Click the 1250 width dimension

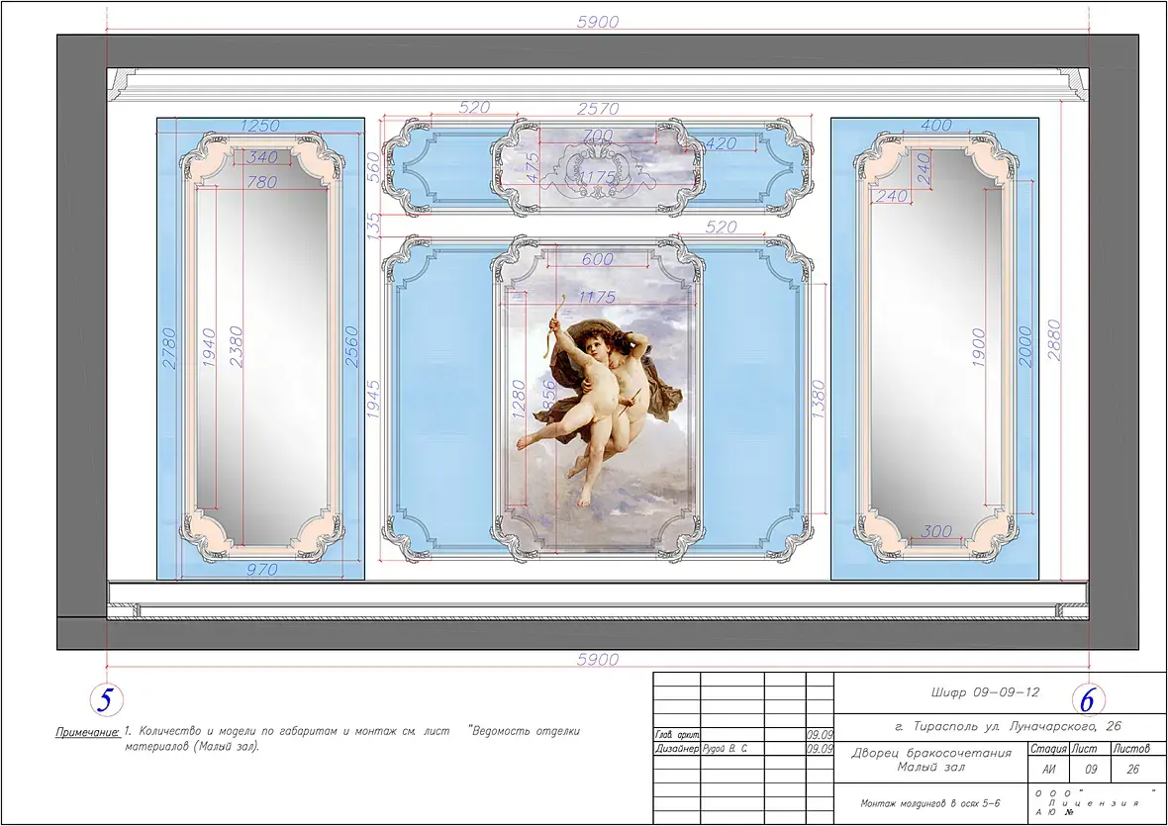(x=260, y=126)
